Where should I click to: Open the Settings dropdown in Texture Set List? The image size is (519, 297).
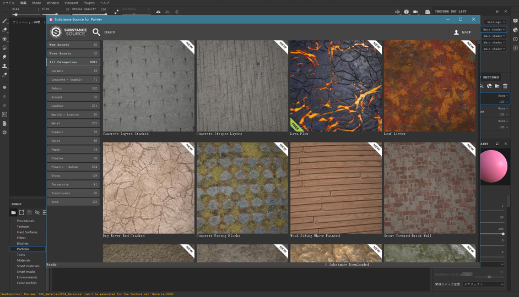[x=495, y=22]
